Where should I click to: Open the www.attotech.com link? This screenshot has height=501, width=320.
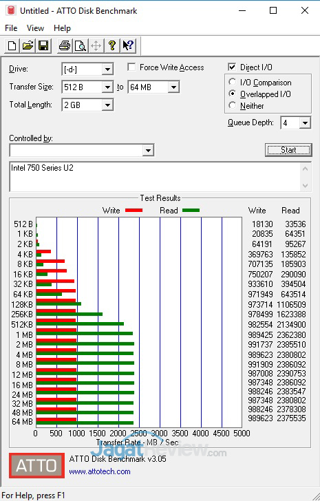coord(100,471)
